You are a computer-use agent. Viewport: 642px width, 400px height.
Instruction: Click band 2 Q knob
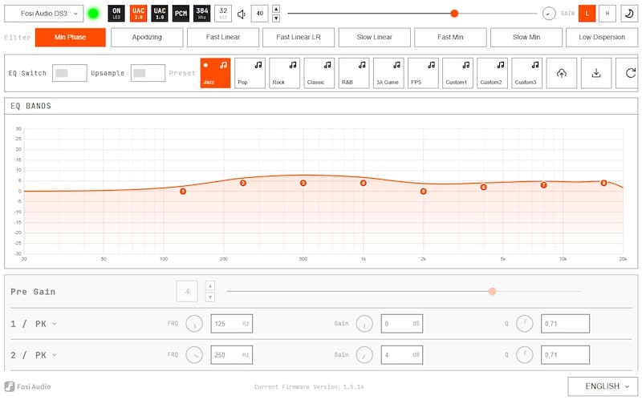525,355
